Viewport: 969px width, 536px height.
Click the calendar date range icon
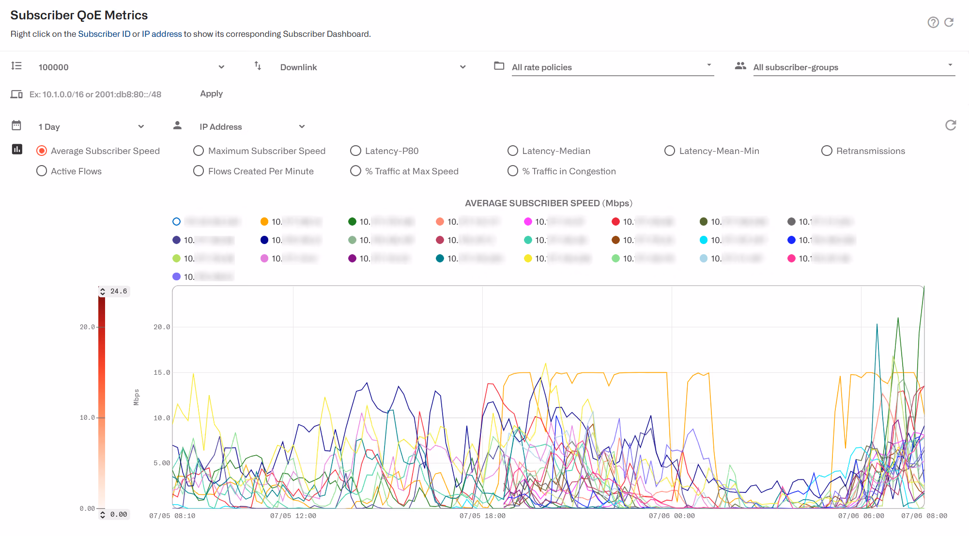point(16,126)
